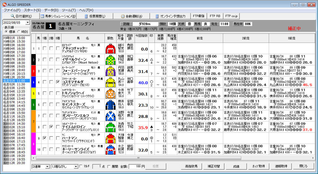
Task: Click jockey silks icon for アネッコチャッター
Action: click(111, 48)
